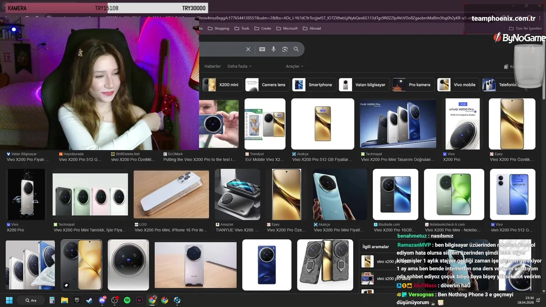The width and height of the screenshot is (546, 307).
Task: Filter images by X200 mini chip
Action: 222,85
